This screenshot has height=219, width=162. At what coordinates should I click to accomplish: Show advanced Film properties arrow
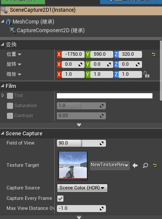tap(79, 125)
